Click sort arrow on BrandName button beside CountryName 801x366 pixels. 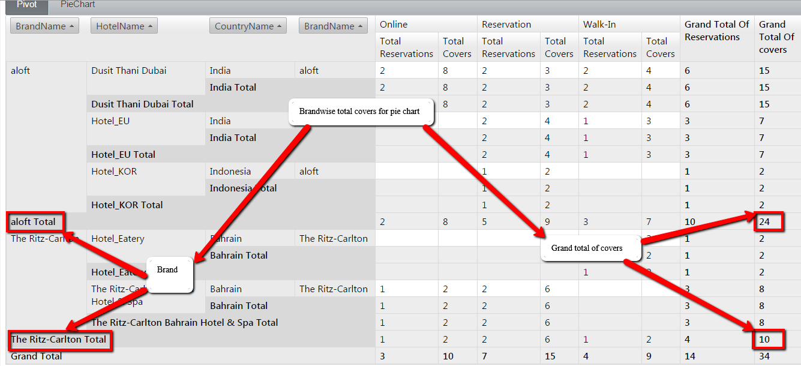click(359, 26)
